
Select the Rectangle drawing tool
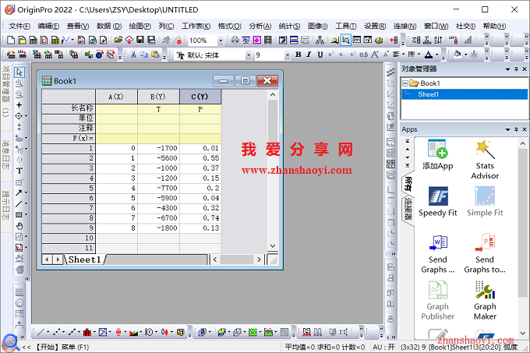pos(19,215)
